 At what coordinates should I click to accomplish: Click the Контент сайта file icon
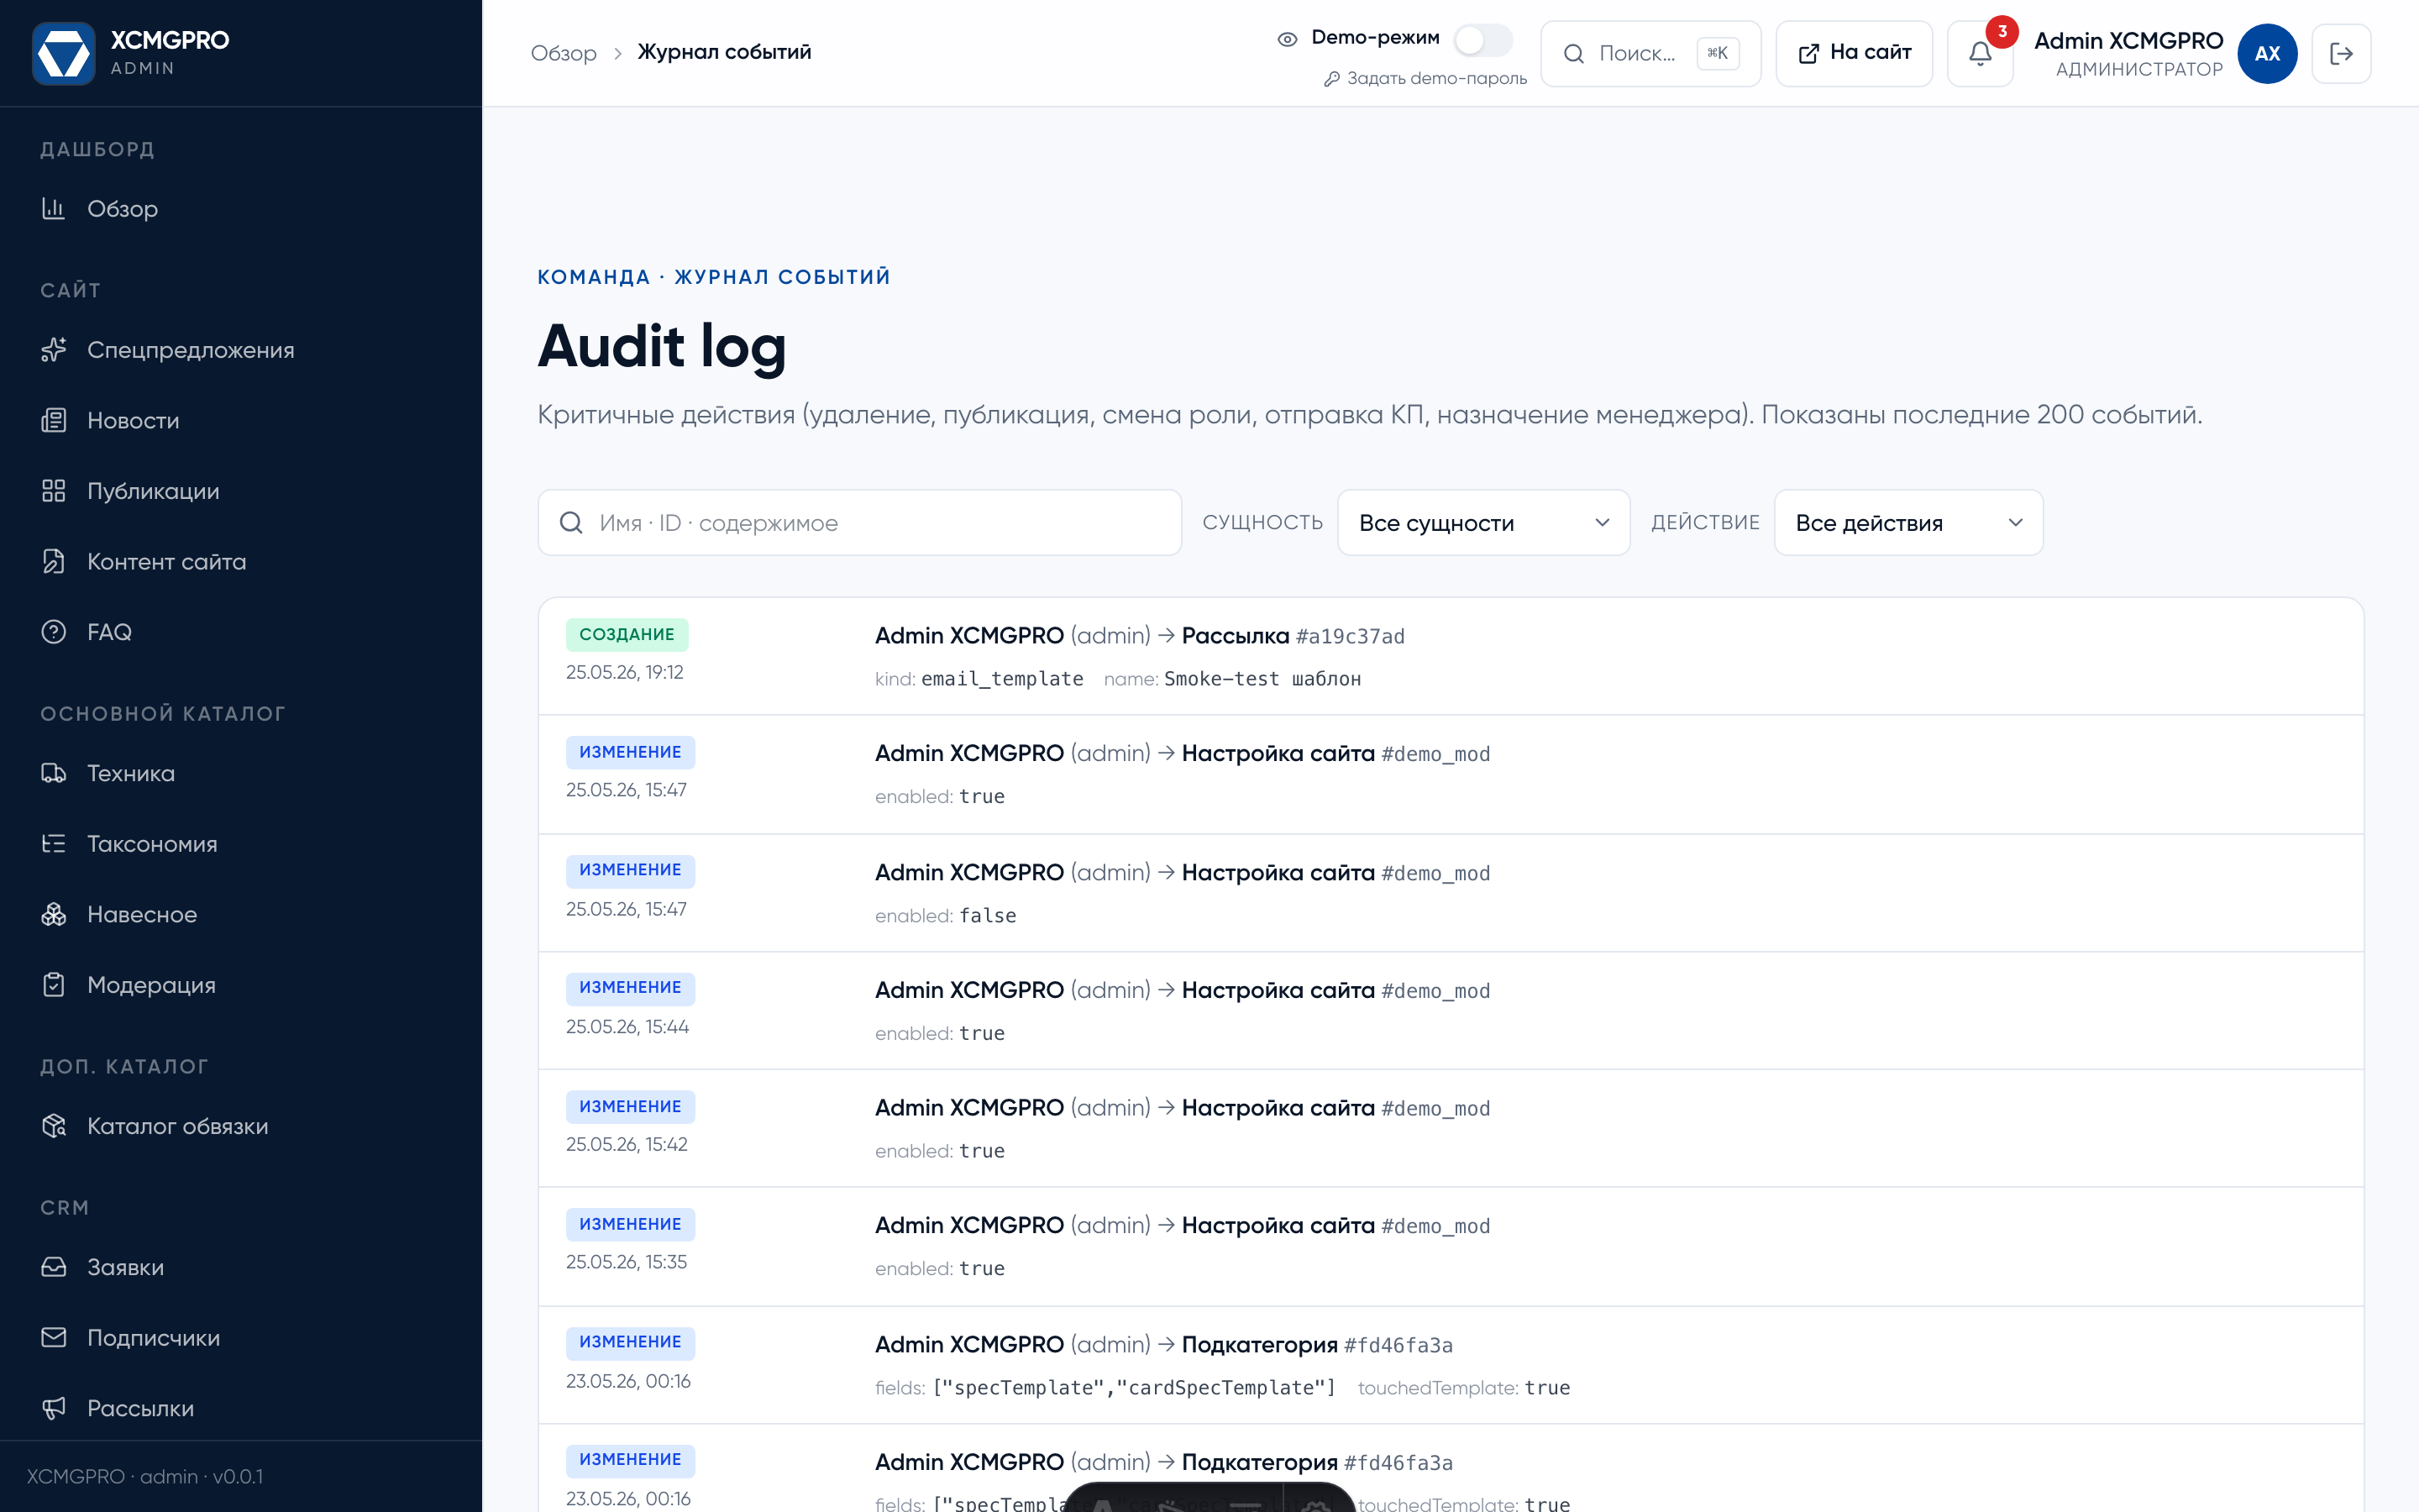coord(54,562)
